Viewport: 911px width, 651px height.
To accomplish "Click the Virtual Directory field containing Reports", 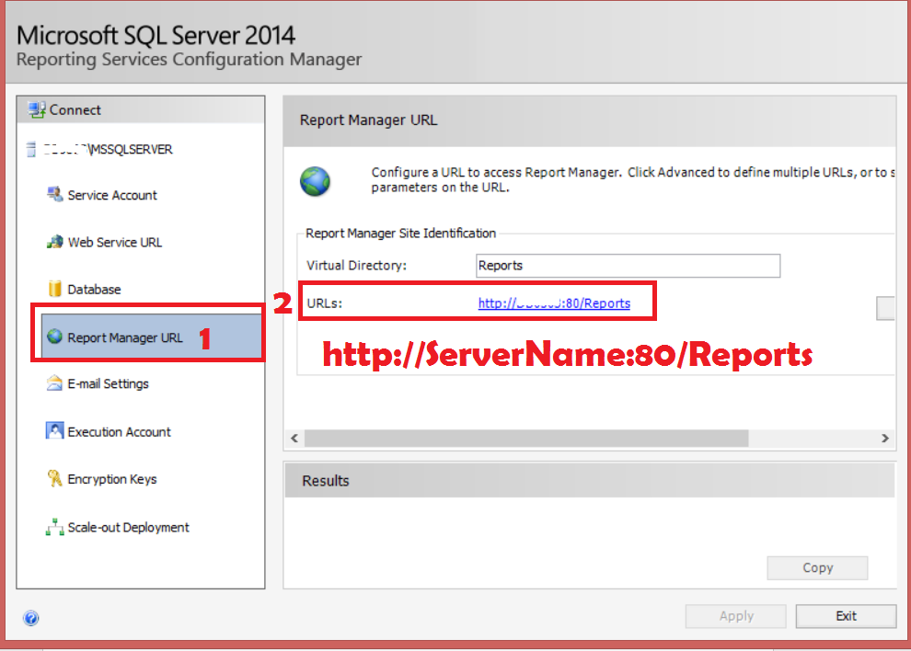I will (x=628, y=266).
